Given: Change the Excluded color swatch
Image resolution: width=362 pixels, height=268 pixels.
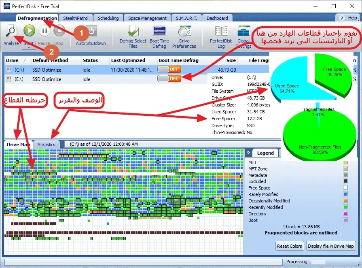Looking at the screenshot, I should (345, 181).
